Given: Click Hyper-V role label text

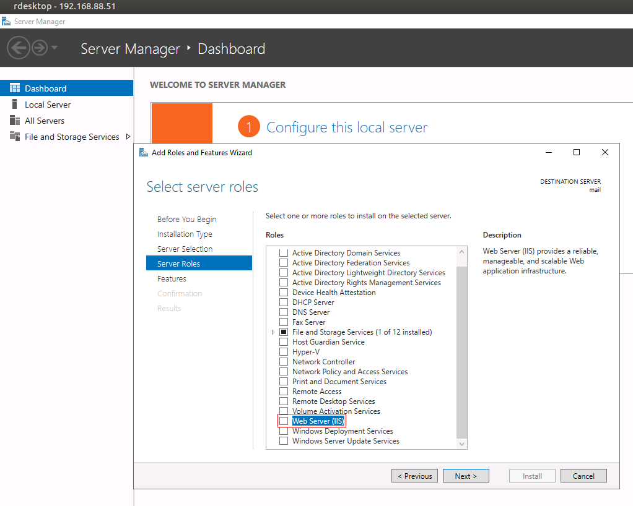Looking at the screenshot, I should (305, 351).
